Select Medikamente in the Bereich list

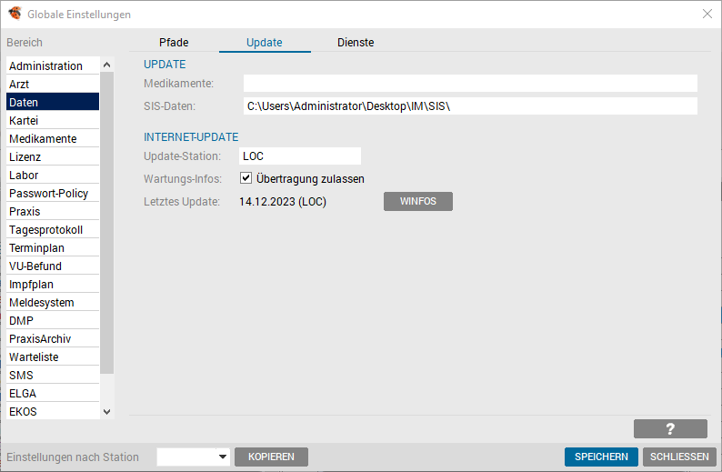pos(53,138)
